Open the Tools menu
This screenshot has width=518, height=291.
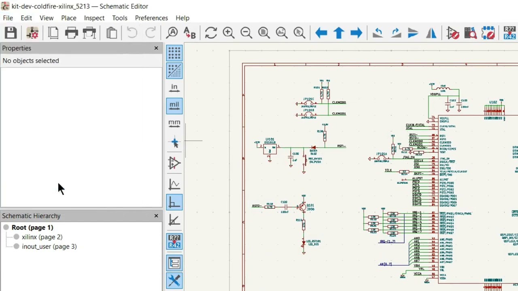120,18
